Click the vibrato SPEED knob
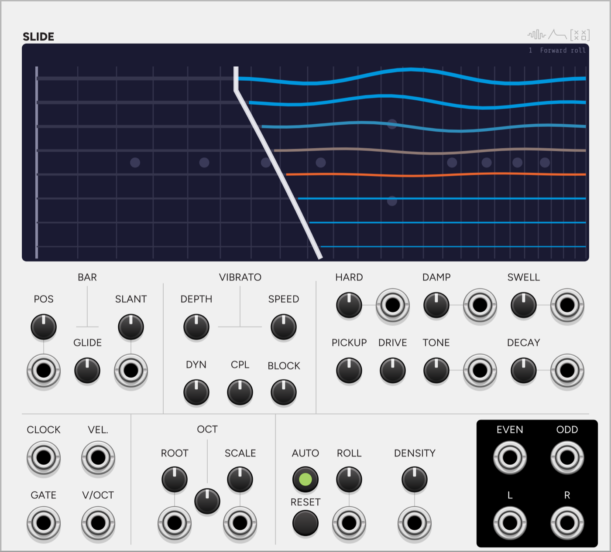This screenshot has width=611, height=552. 284,327
